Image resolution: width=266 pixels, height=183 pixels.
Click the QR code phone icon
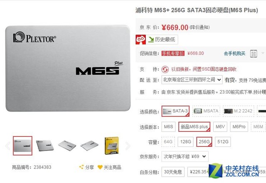tap(254, 54)
